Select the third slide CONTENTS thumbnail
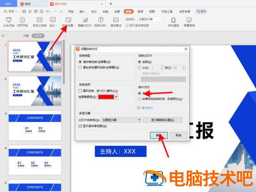The height and width of the screenshot is (192, 256). coord(35,125)
